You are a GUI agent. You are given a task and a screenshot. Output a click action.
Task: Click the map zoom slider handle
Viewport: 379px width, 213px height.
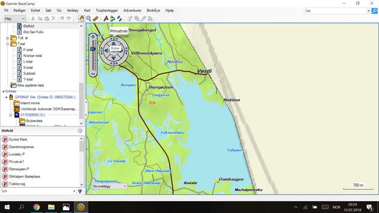point(93,49)
